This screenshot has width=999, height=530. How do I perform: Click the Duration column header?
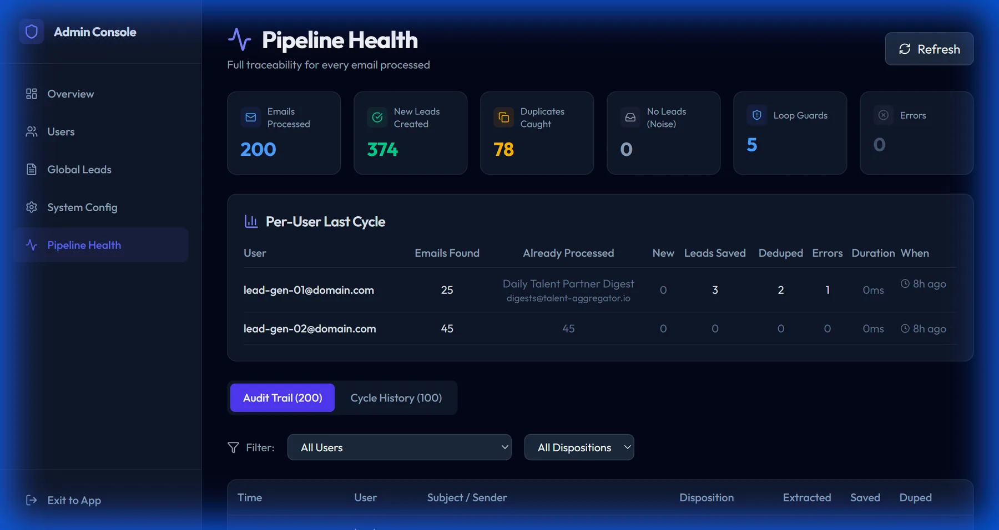click(873, 253)
